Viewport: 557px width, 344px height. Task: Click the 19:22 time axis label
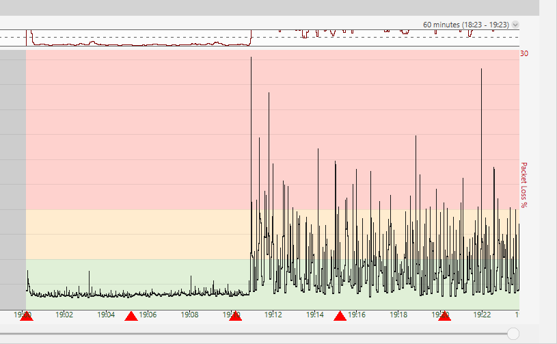tap(482, 315)
